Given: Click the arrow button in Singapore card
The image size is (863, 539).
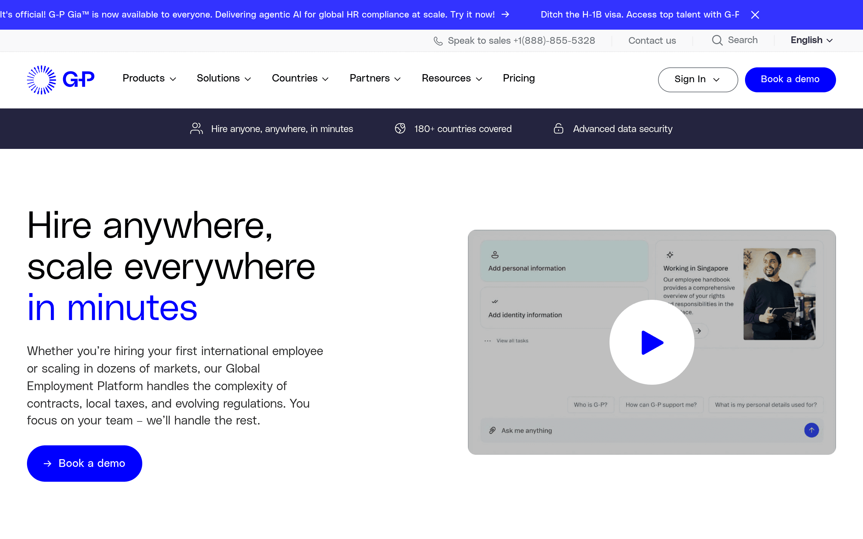Looking at the screenshot, I should pyautogui.click(x=698, y=331).
